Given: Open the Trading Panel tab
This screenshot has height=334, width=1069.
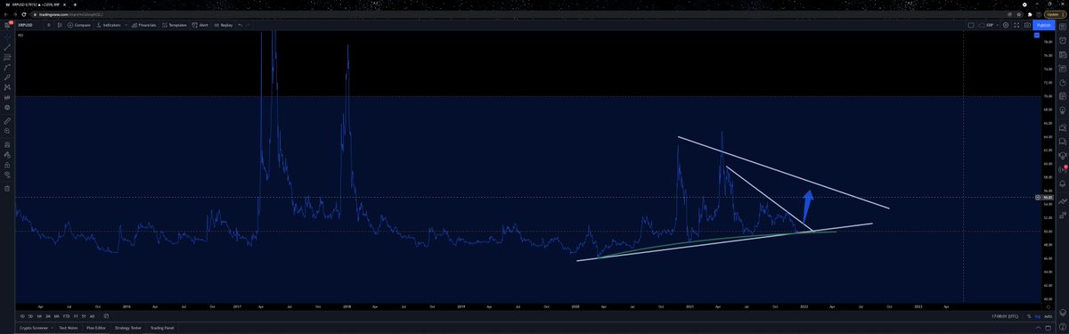Looking at the screenshot, I should point(162,328).
